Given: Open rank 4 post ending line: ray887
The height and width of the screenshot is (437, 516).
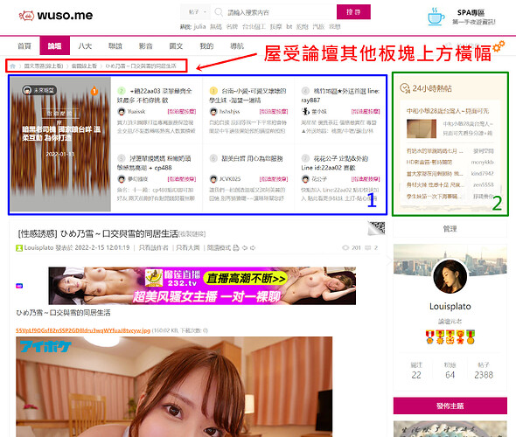Looking at the screenshot, I should 340,95.
